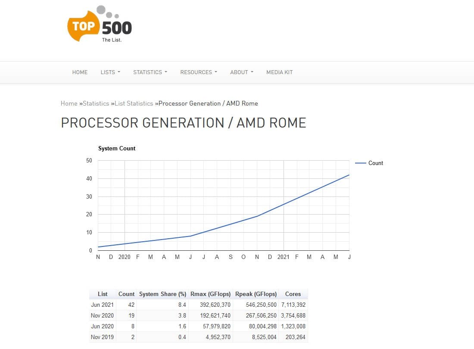Click the Rmax value 192,621,740
474x349 pixels.
[x=215, y=315]
